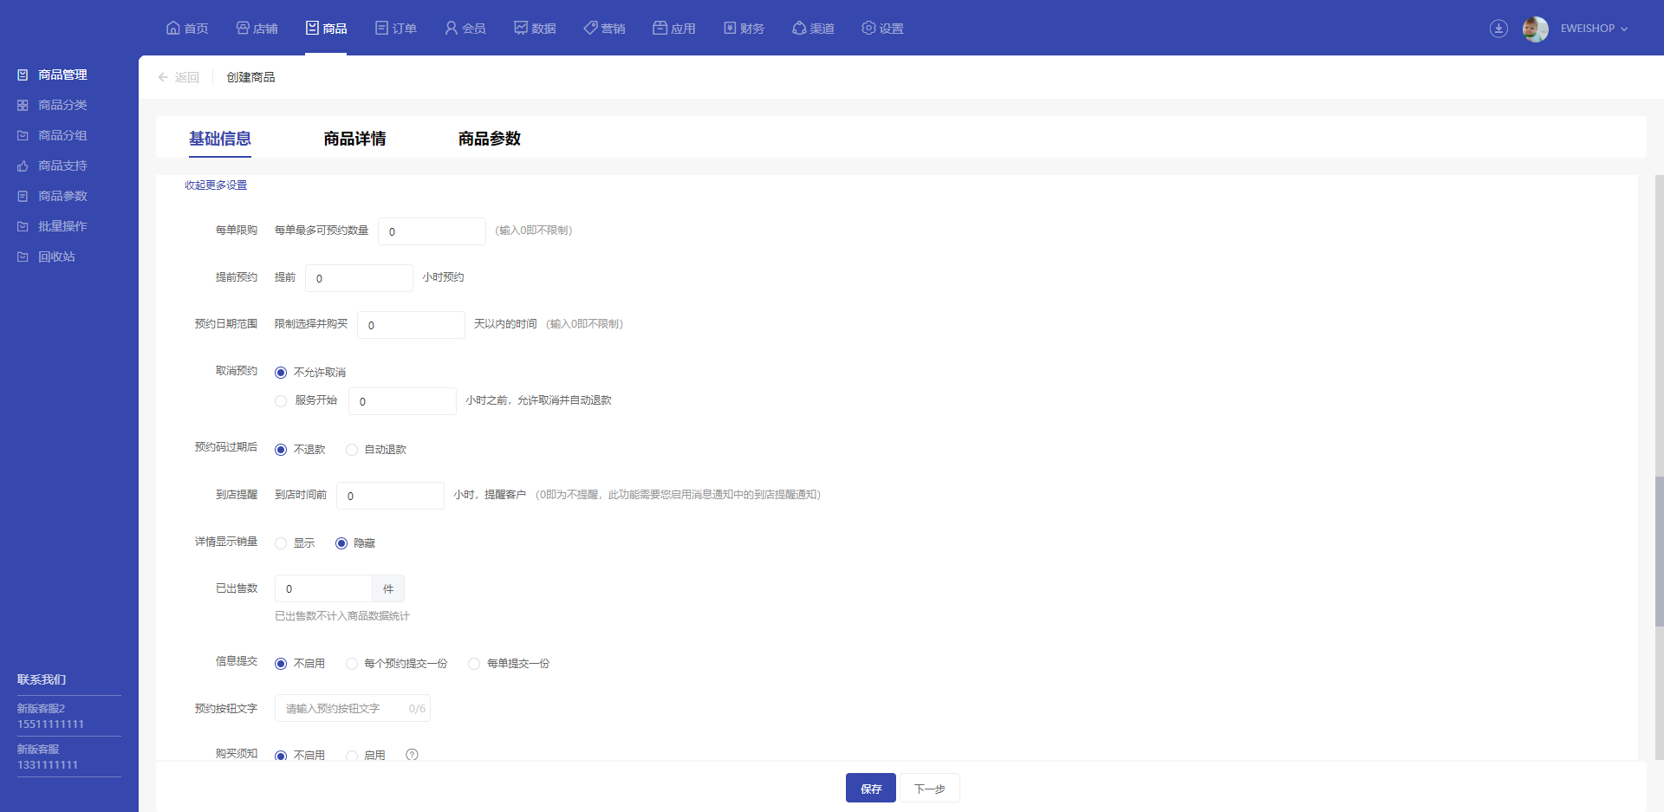Select 不启用 for 购买须知
This screenshot has width=1664, height=812.
[281, 756]
